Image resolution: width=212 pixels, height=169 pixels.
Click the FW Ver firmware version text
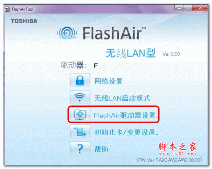click(x=169, y=160)
